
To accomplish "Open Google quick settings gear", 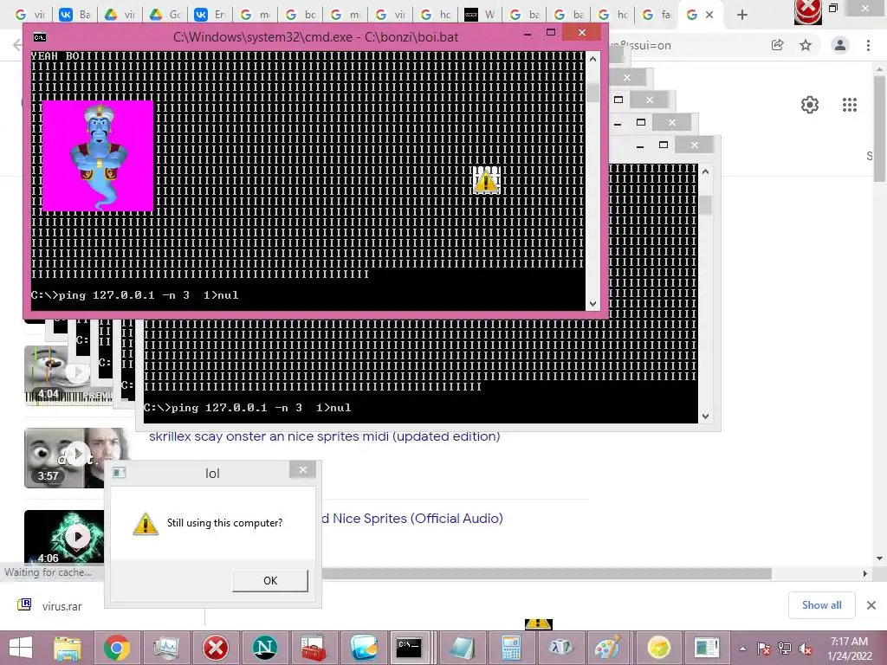I will pyautogui.click(x=810, y=105).
